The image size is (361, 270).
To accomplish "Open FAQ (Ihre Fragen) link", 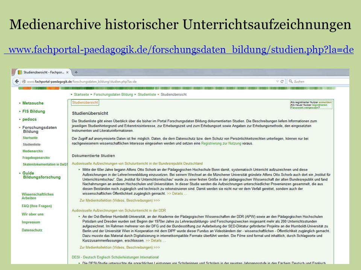I will click(x=37, y=206).
